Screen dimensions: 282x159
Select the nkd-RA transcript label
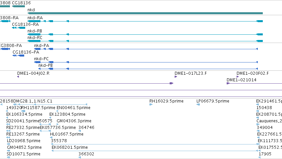click(35, 18)
